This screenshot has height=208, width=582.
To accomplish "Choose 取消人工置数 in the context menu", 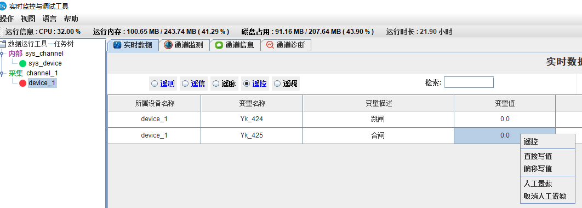I will (x=547, y=196).
